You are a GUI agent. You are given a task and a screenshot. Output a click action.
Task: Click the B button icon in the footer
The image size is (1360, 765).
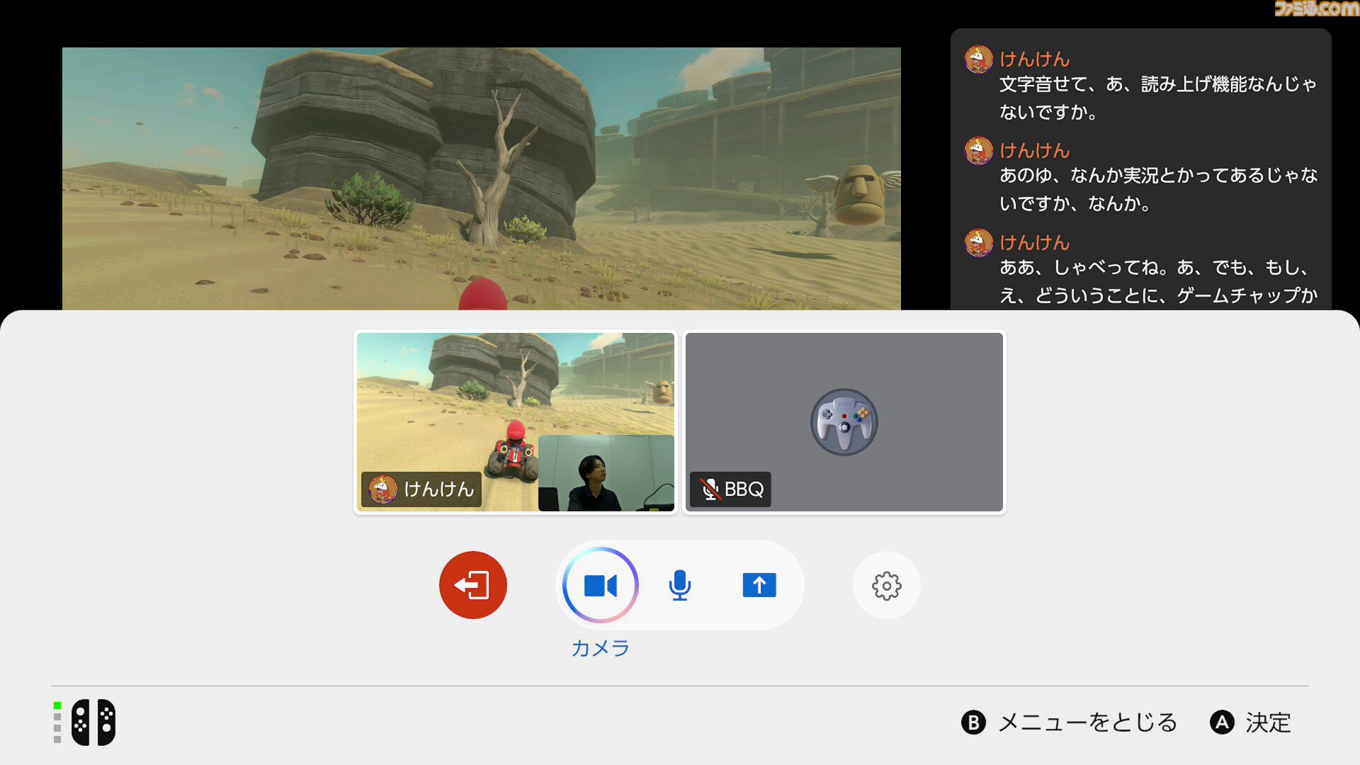click(x=973, y=722)
